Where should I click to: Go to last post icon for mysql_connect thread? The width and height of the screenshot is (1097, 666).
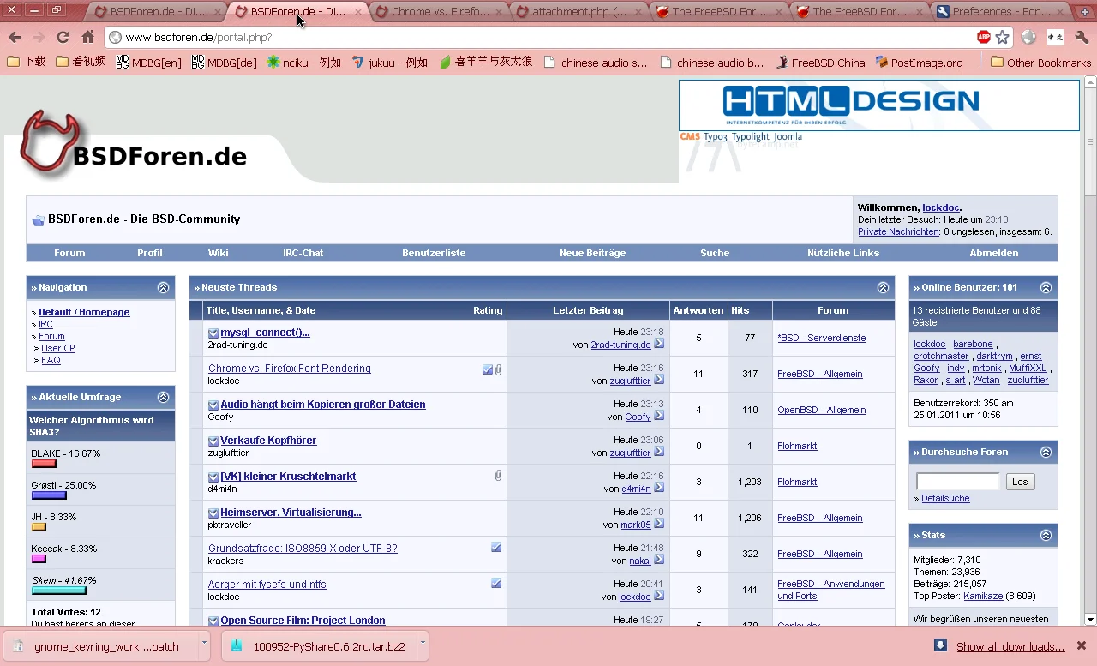click(x=659, y=344)
